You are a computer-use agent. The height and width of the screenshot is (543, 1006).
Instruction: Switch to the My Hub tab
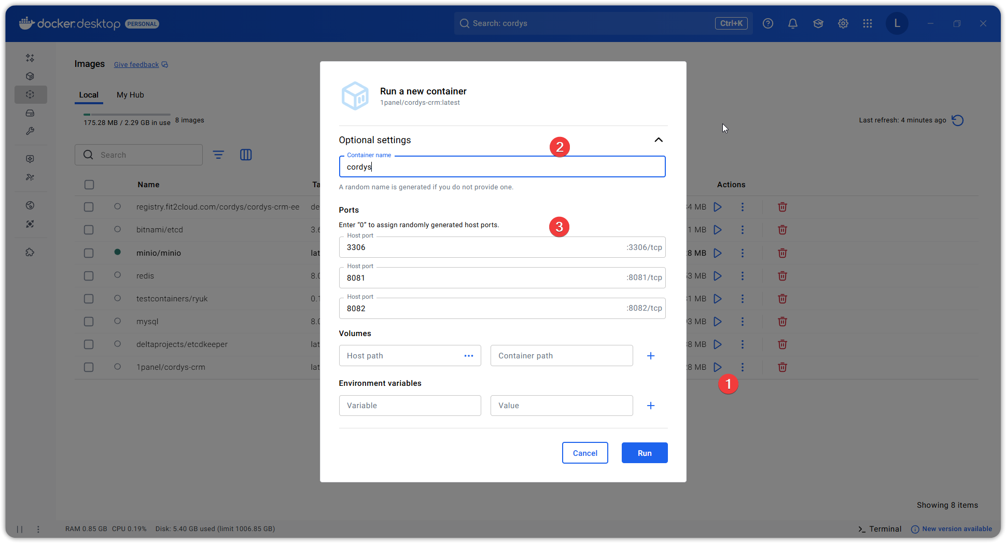pyautogui.click(x=130, y=95)
